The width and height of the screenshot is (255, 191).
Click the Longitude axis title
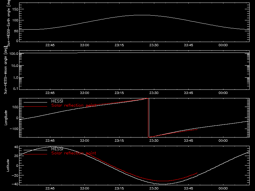click(6, 118)
